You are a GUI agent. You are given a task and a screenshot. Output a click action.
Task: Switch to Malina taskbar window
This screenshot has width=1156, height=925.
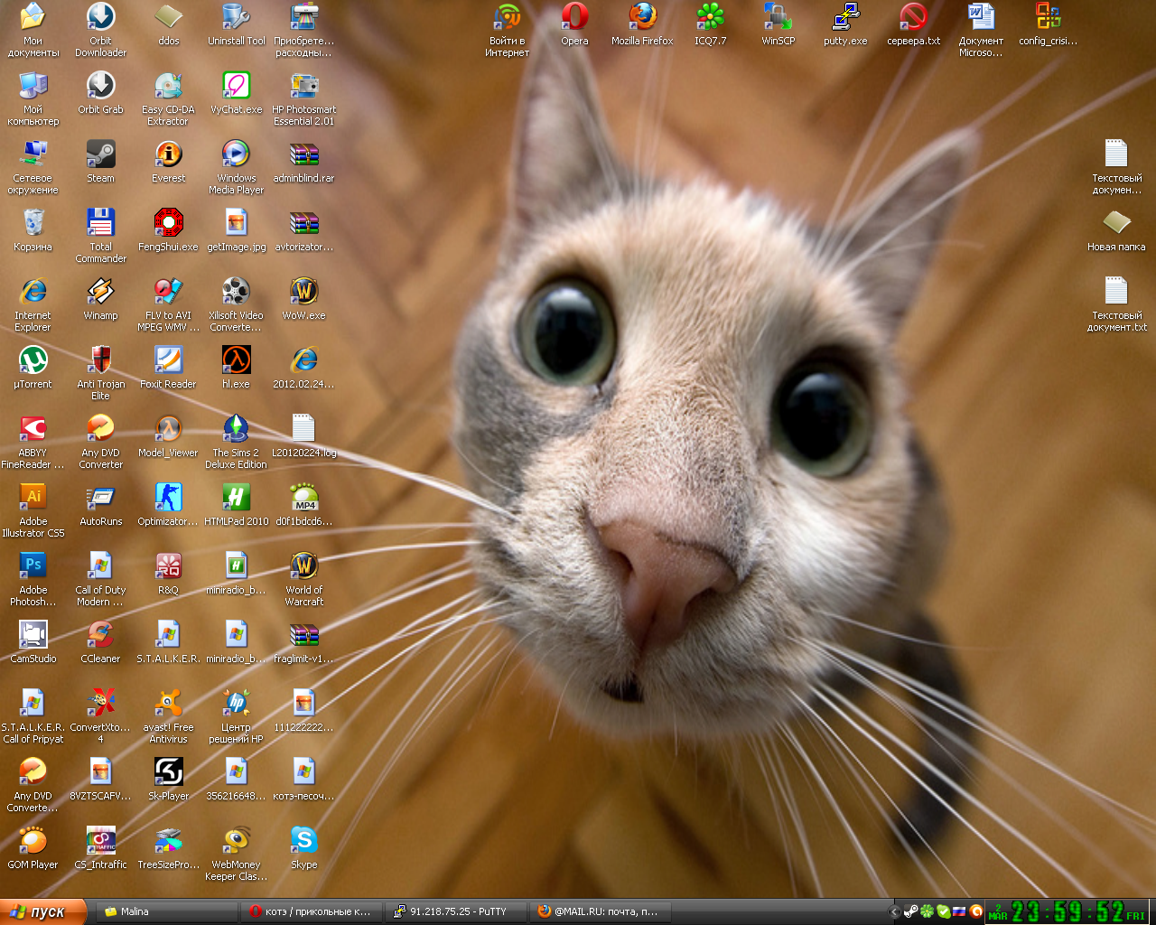click(168, 911)
